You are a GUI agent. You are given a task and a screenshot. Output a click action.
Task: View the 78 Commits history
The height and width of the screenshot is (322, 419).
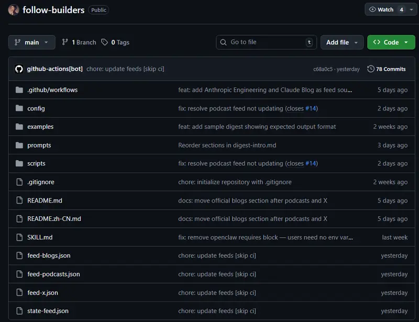pos(390,69)
